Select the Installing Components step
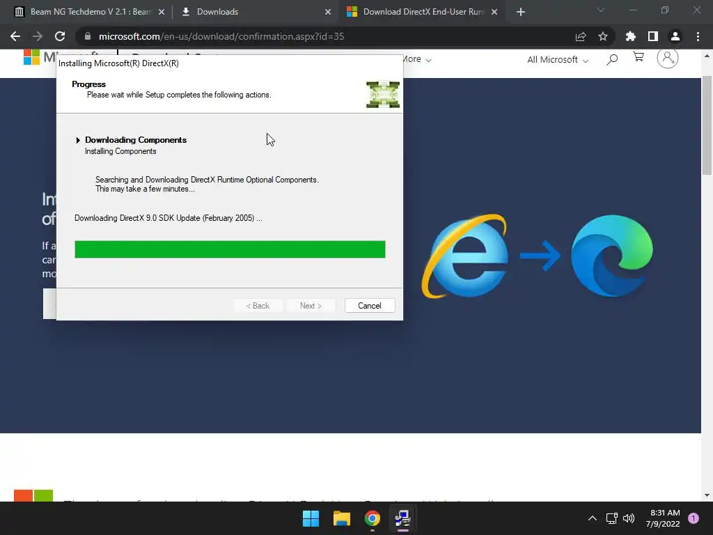Viewport: 713px width, 535px height. (x=120, y=151)
